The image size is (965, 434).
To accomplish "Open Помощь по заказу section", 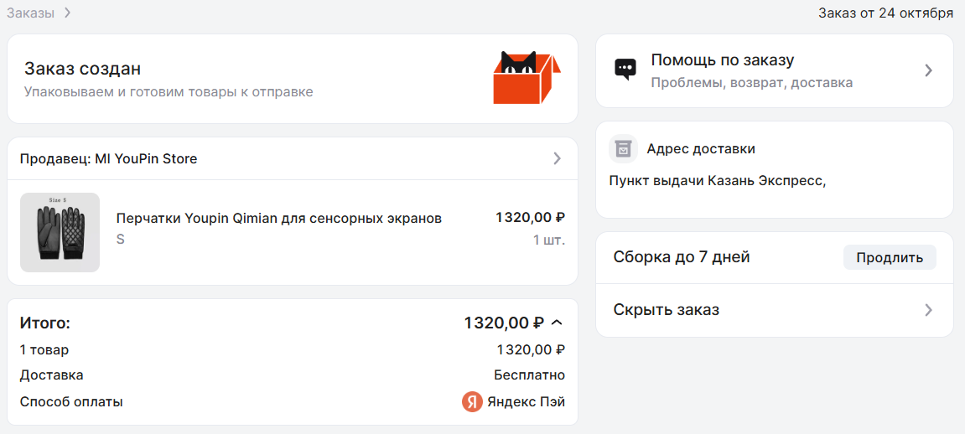I will click(722, 60).
